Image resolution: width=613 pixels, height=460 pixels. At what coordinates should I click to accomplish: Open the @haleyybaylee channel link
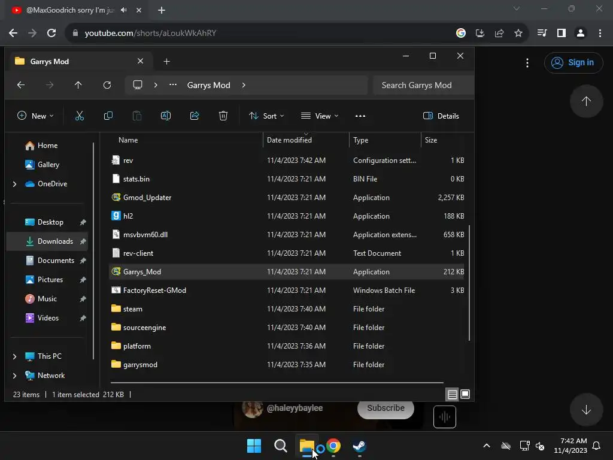click(x=295, y=408)
